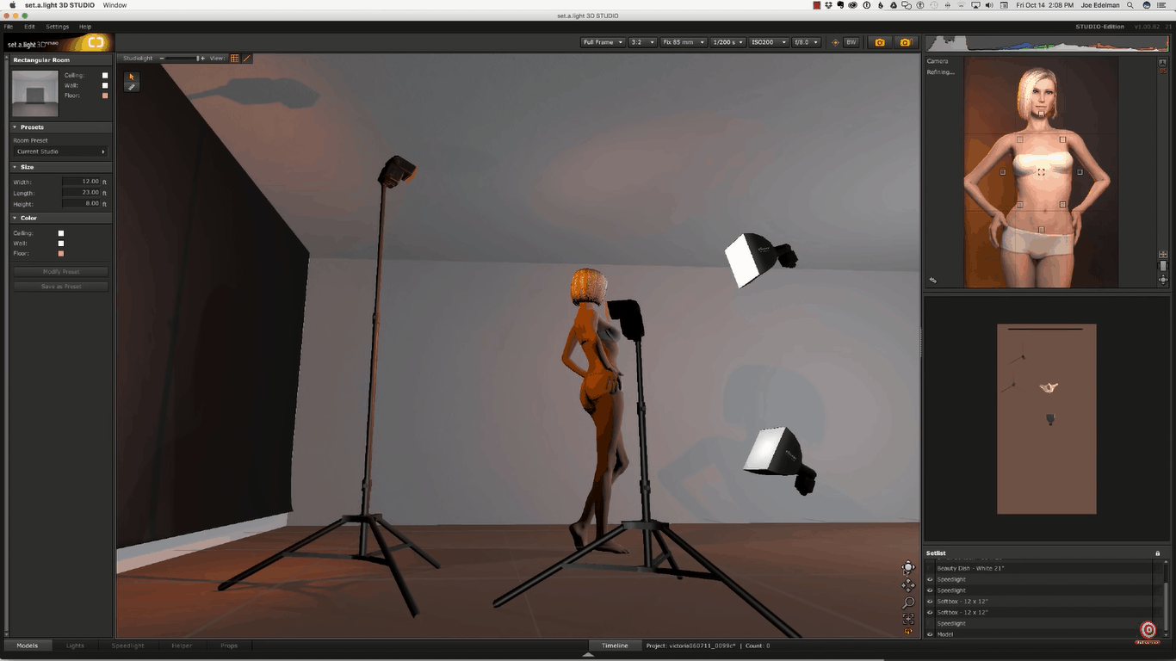Select the measuring ruler tool below the pointer

click(132, 87)
